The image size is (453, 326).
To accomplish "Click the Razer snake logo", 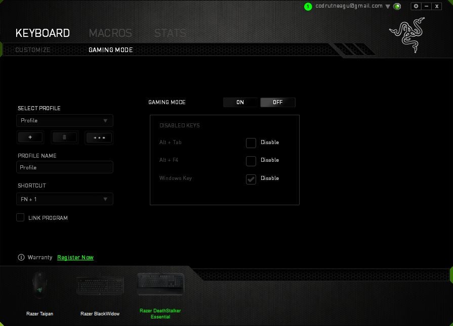I will (x=407, y=35).
